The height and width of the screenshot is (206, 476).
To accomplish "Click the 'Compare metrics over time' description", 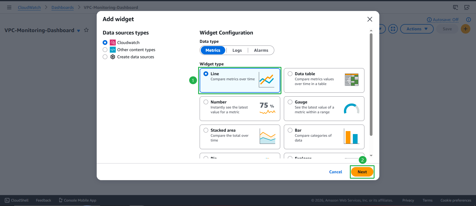I will [x=233, y=79].
